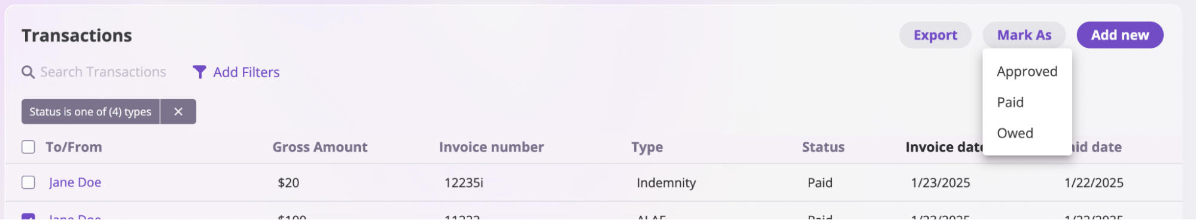Sort by Status column header
Screen dimensions: 1196x220
(823, 147)
